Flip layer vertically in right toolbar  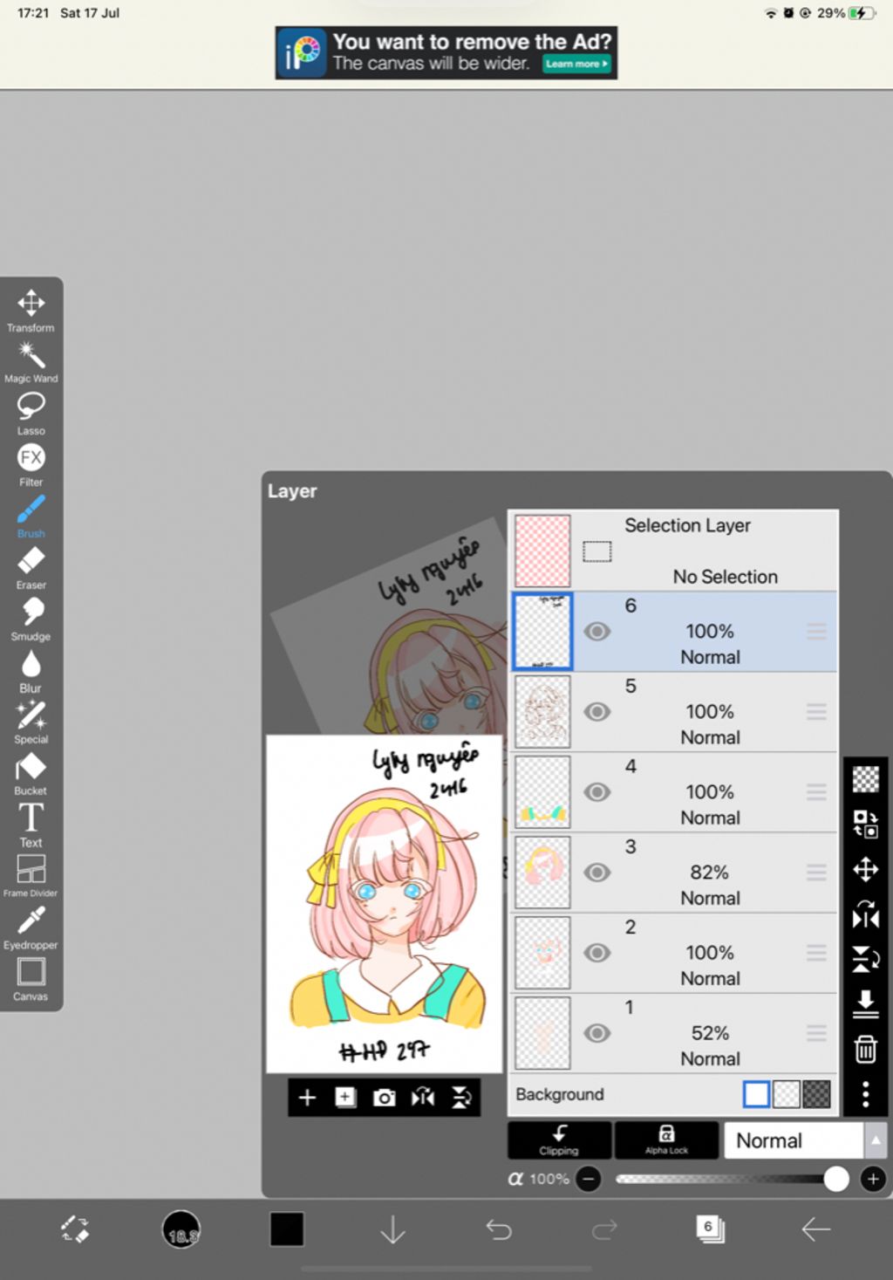(x=865, y=959)
